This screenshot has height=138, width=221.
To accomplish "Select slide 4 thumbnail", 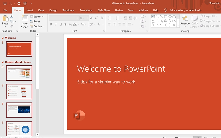I will pos(19,110).
